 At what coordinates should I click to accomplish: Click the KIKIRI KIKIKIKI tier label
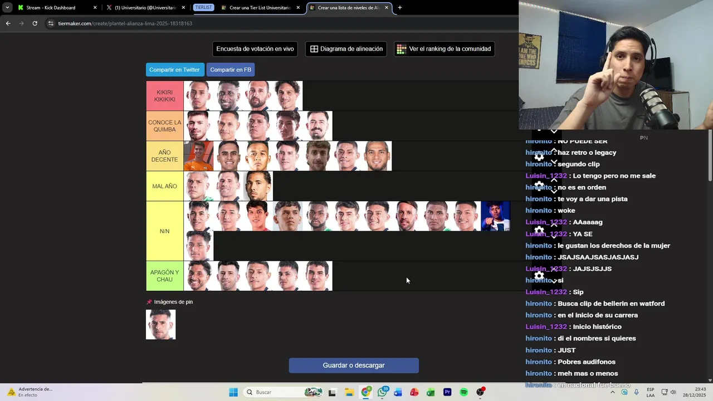point(165,96)
